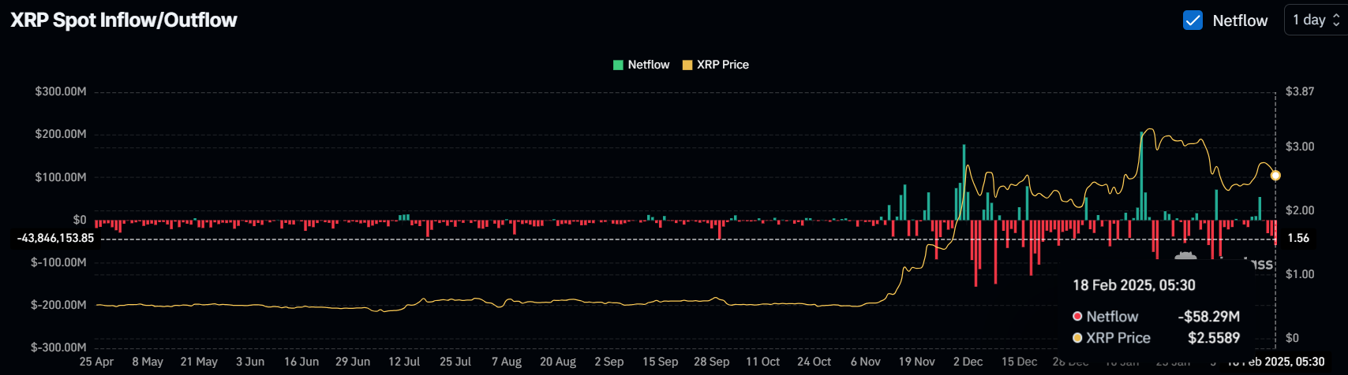Click the 11 Oct date label
This screenshot has width=1348, height=375.
coord(763,362)
